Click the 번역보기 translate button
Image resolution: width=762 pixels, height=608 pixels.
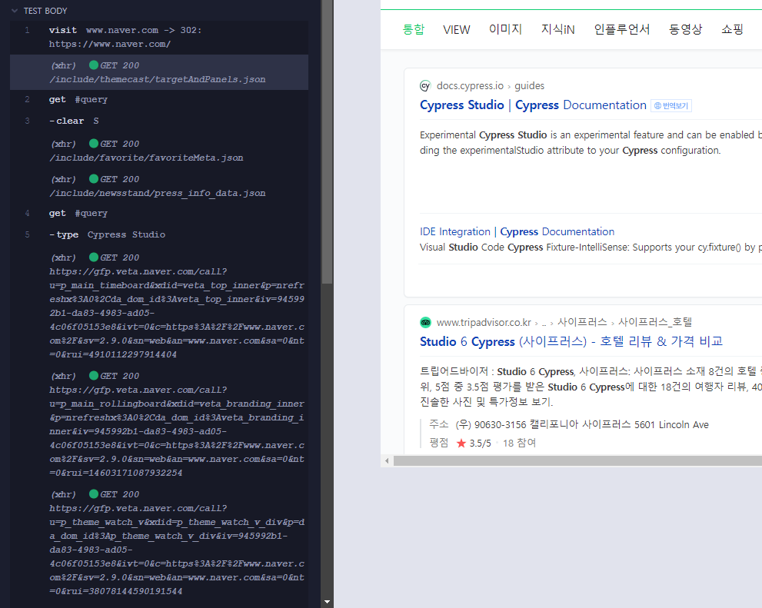(671, 105)
